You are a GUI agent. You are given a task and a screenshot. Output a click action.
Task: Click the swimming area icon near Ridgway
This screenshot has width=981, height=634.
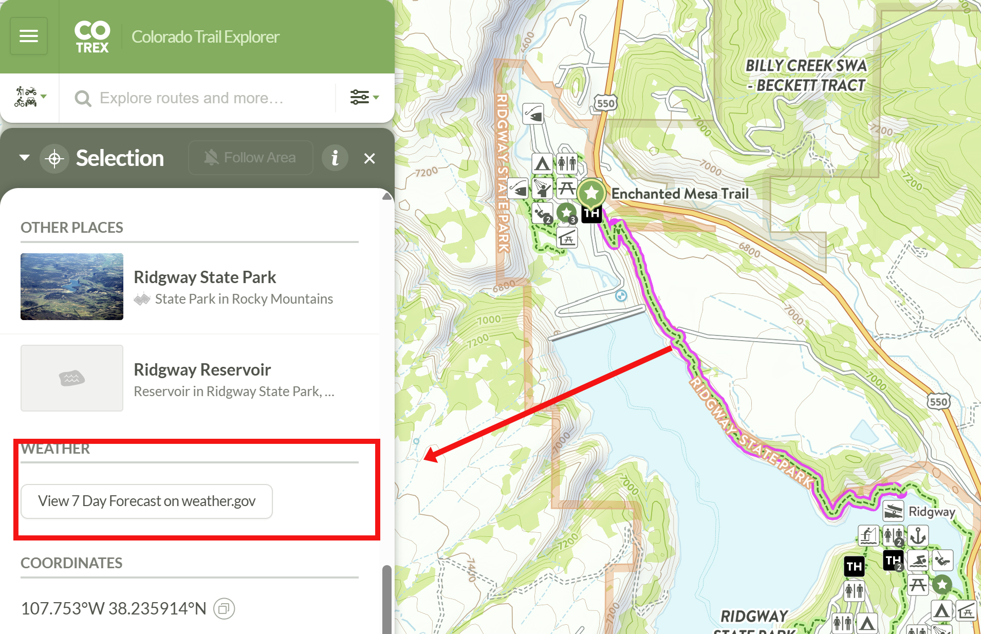coord(918,561)
